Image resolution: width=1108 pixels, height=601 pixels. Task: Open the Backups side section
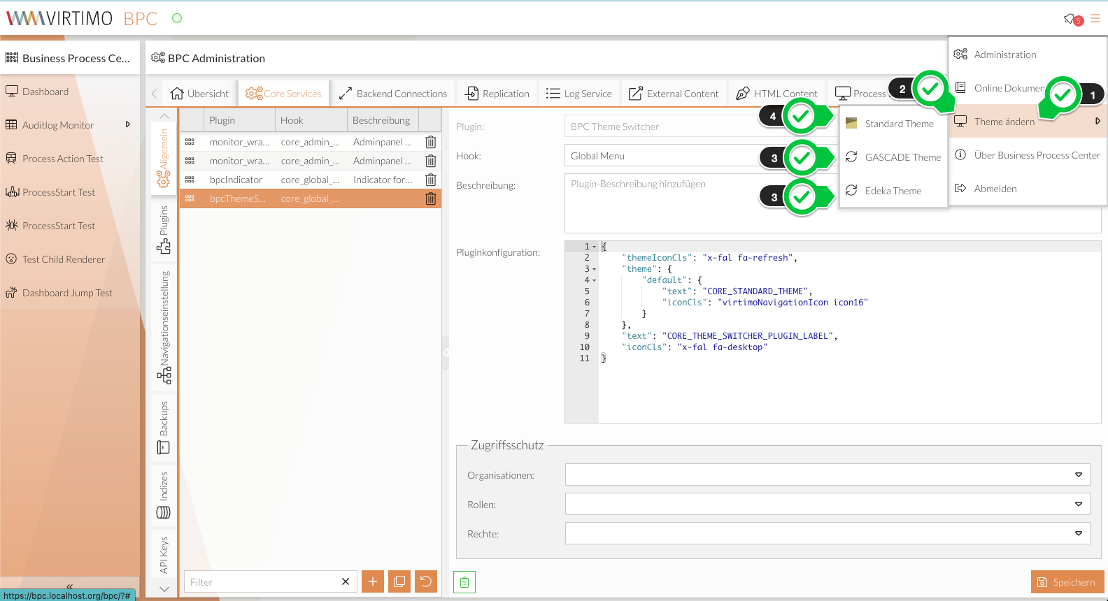(x=164, y=428)
